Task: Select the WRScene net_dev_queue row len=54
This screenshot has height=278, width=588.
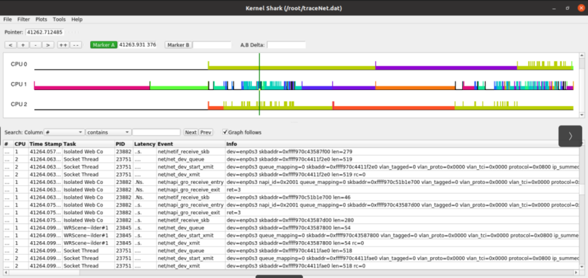Action: click(291, 228)
